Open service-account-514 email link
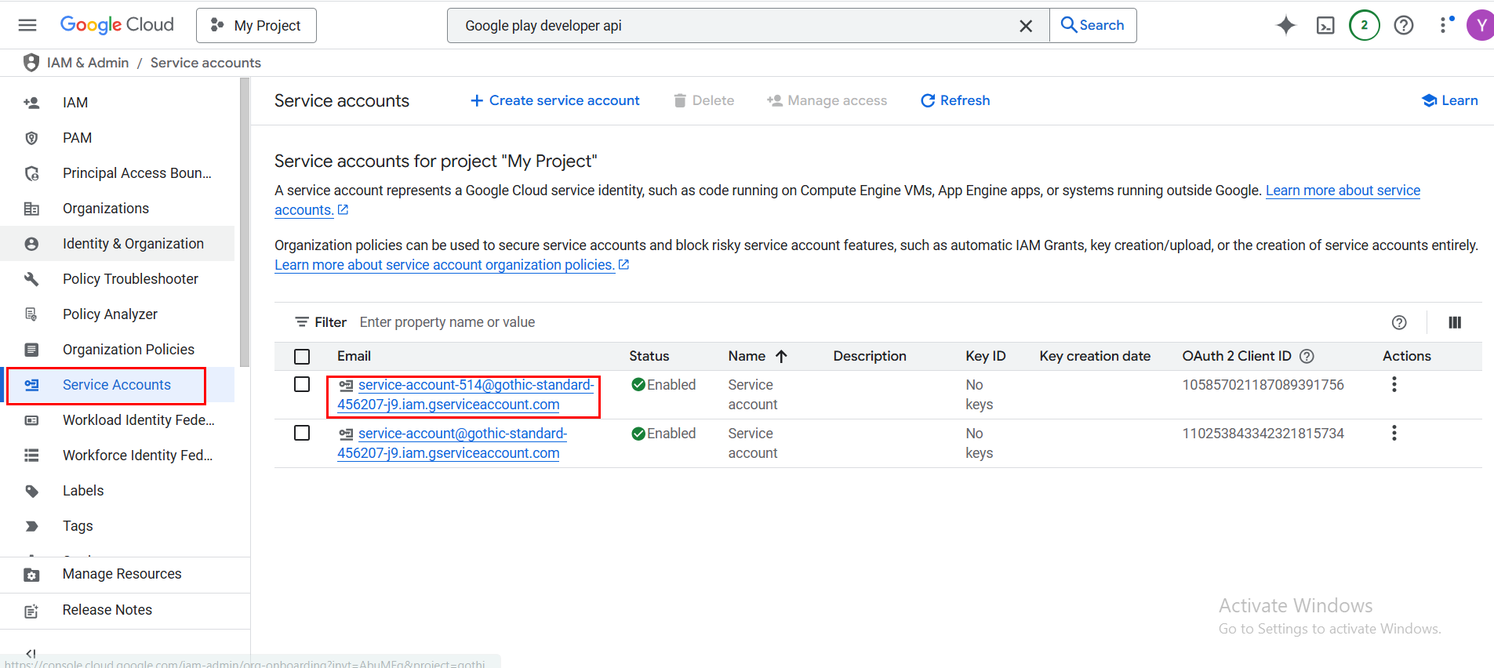1494x668 pixels. pyautogui.click(x=475, y=385)
